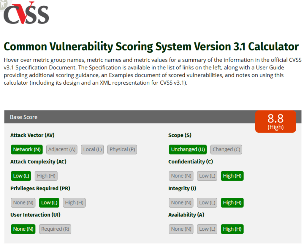Set Confidentiality to Low (L)

[x=207, y=176]
